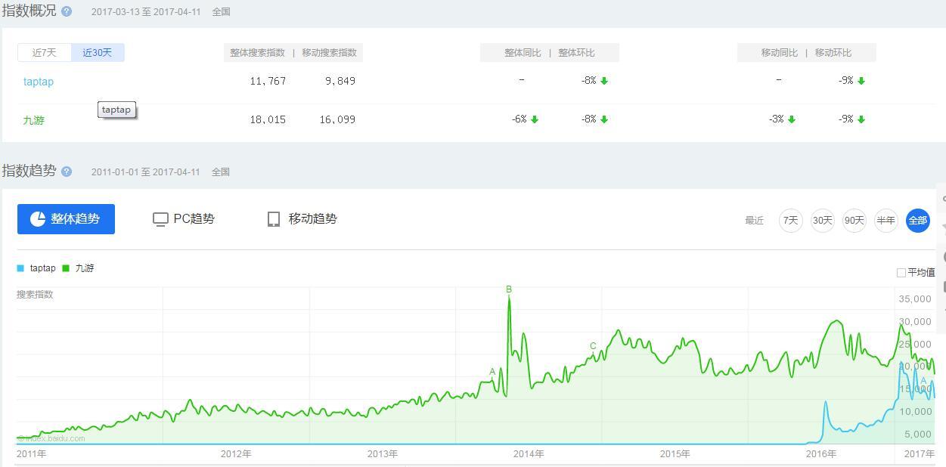
Task: Show last 90天 trend
Action: (x=854, y=221)
